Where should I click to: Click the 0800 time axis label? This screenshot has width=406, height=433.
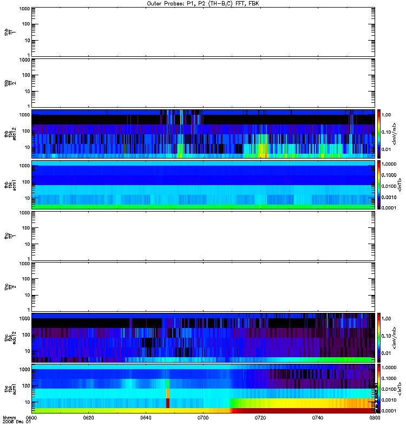pyautogui.click(x=375, y=417)
